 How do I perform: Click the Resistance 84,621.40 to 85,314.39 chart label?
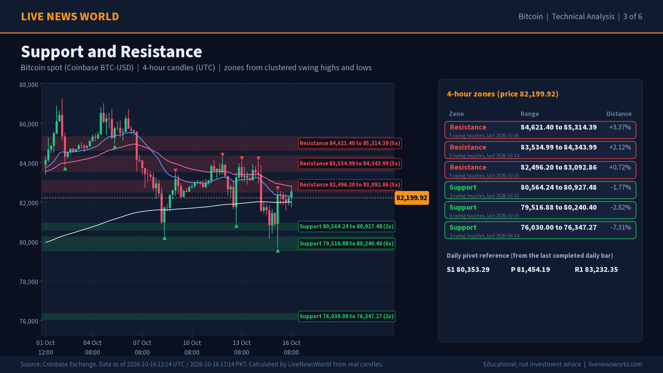[x=350, y=143]
